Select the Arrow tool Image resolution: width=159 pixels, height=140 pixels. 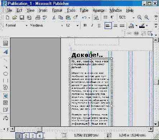click(x=5, y=67)
